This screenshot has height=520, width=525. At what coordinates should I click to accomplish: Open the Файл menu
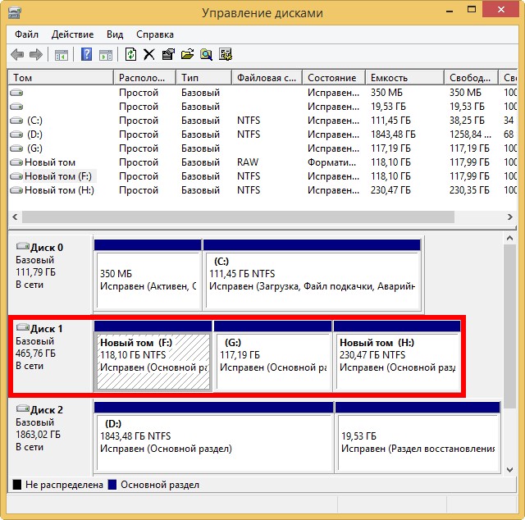(x=26, y=34)
